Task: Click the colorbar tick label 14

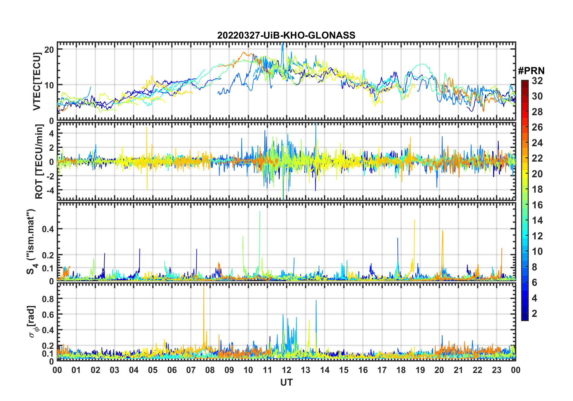Action: pyautogui.click(x=537, y=220)
